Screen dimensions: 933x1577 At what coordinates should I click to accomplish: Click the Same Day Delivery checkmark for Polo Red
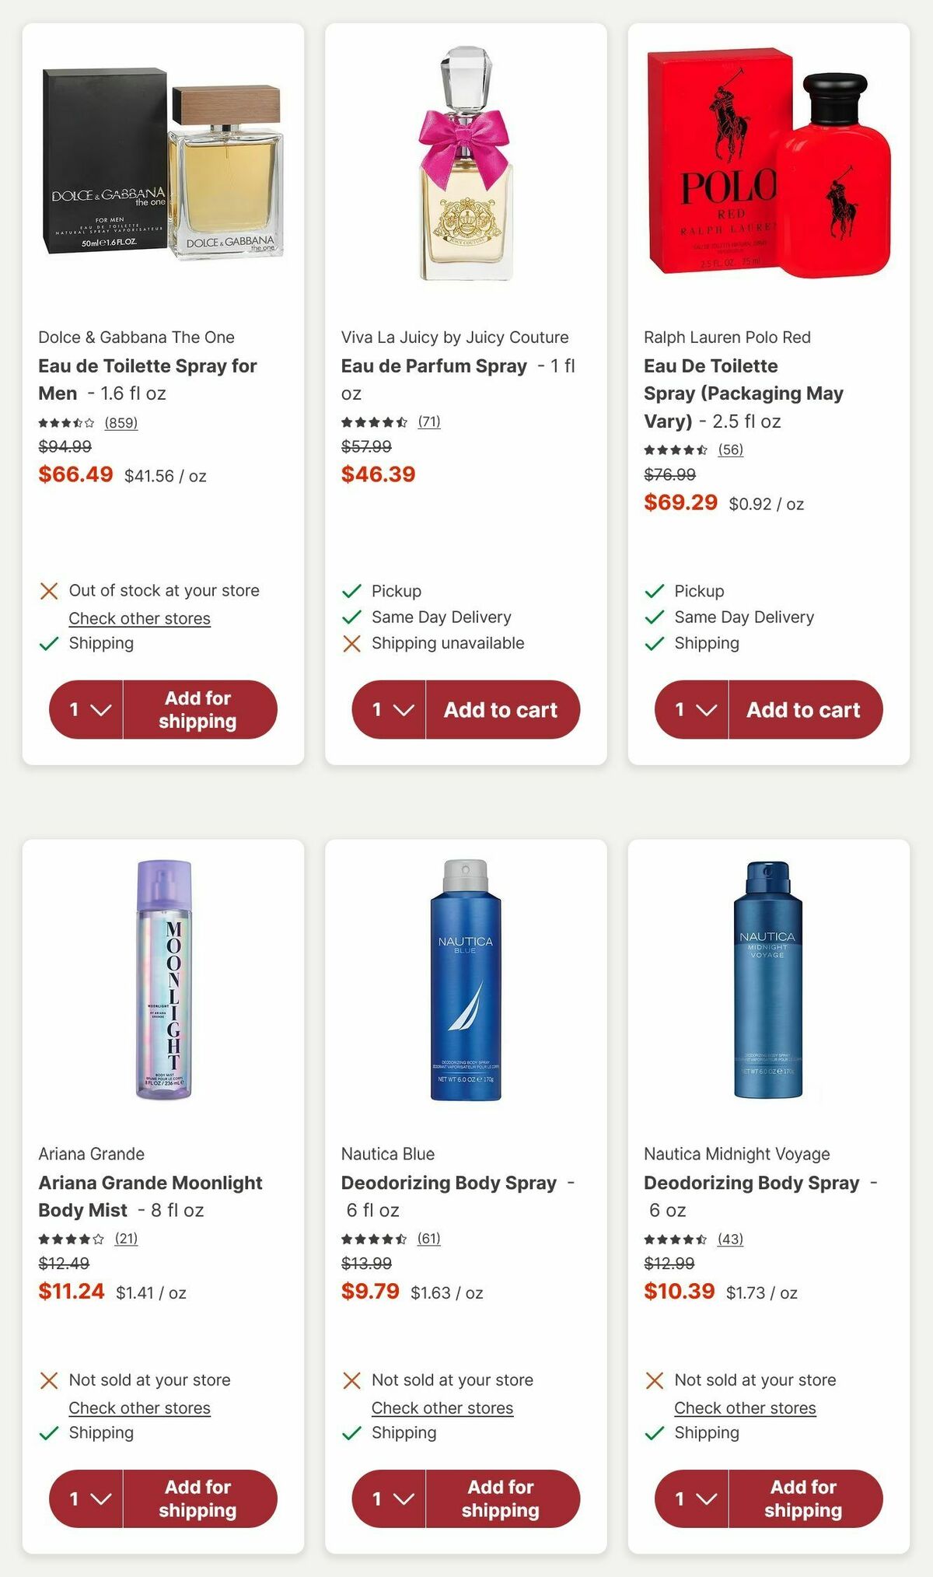pos(654,617)
